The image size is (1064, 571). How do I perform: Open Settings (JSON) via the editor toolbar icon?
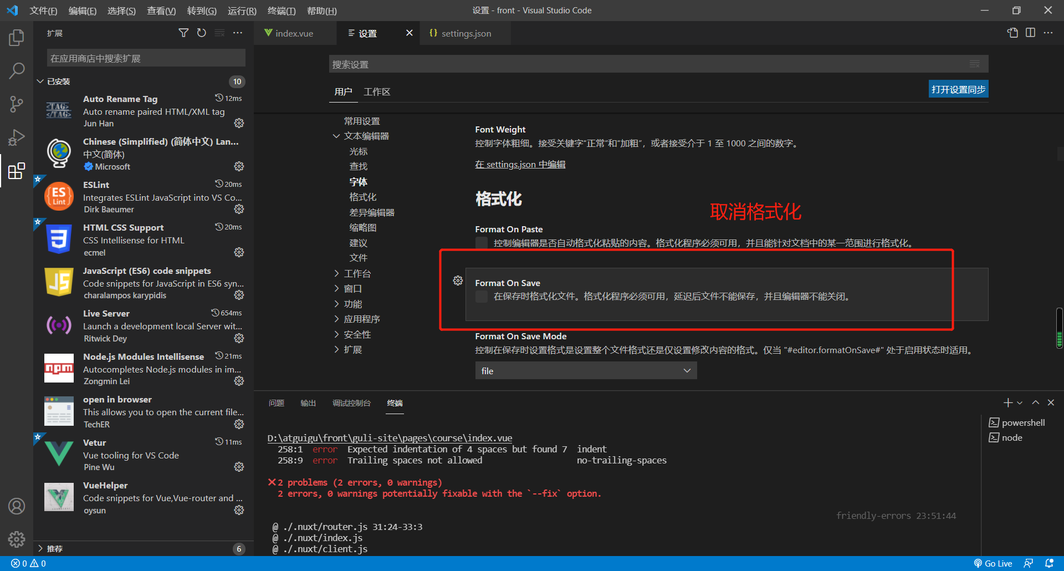1012,33
